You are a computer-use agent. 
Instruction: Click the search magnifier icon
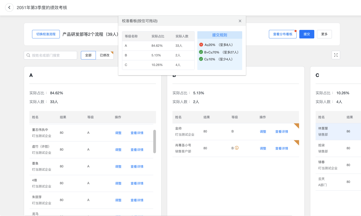28,55
